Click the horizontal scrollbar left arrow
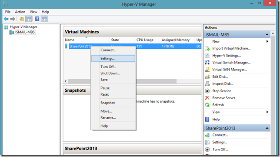The image size is (280, 157). click(x=66, y=81)
